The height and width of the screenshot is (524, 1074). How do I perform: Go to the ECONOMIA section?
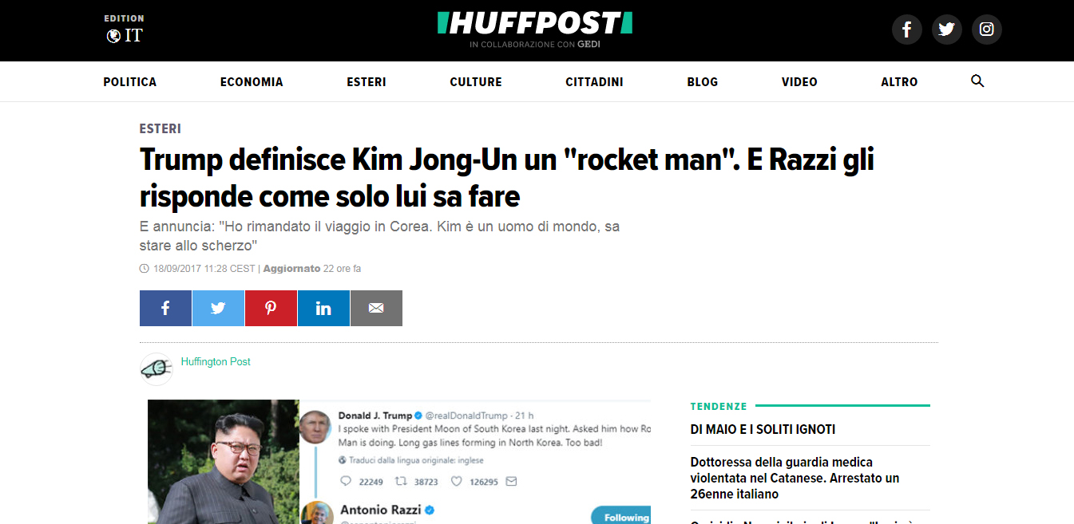coord(252,82)
